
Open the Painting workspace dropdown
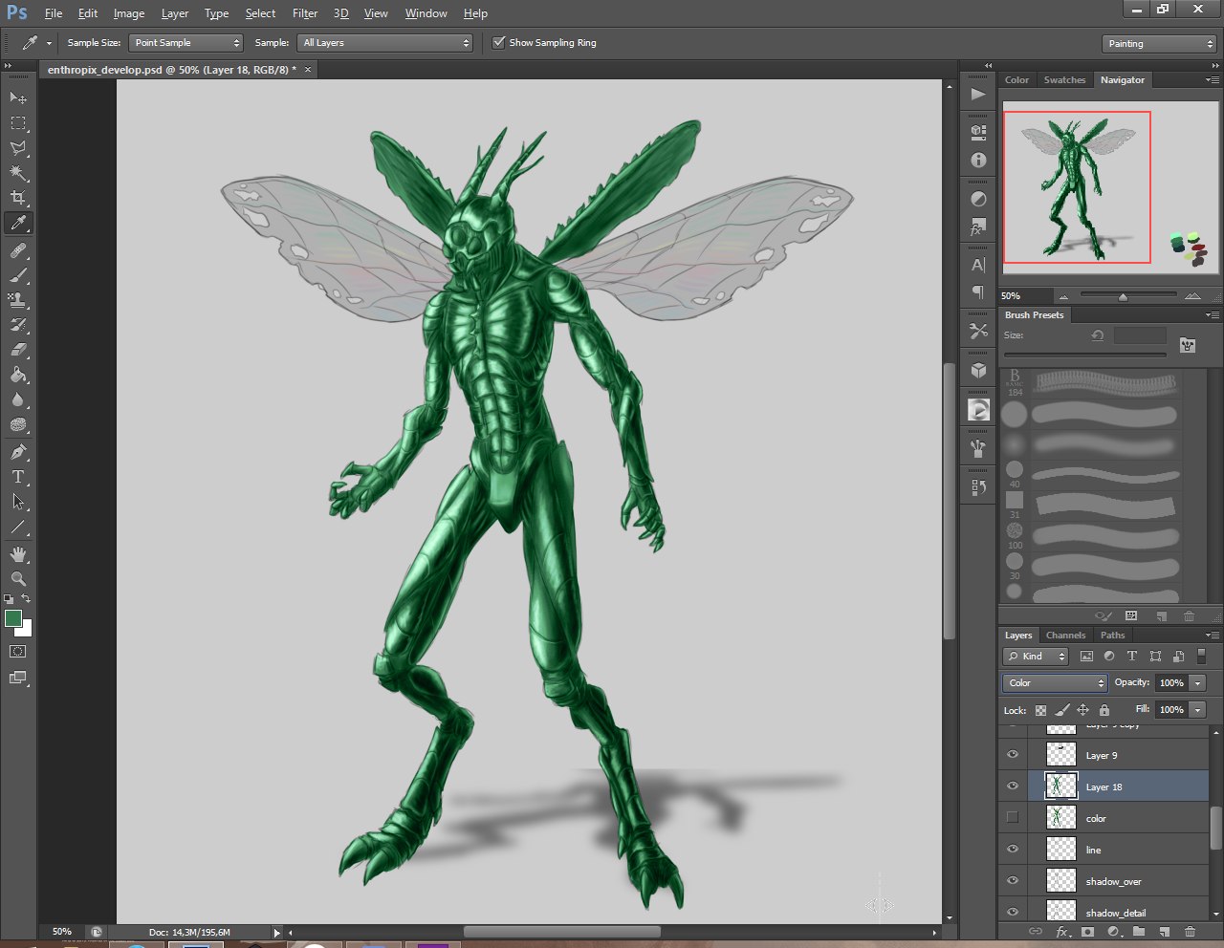point(1159,44)
